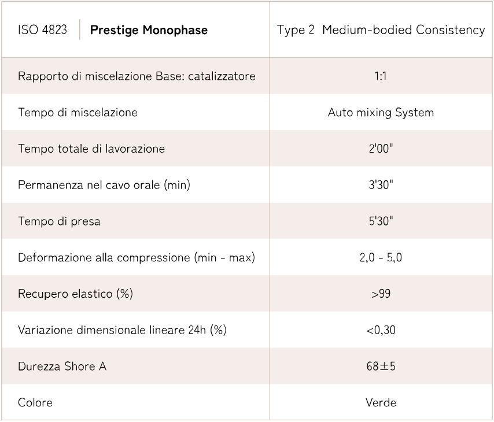Select the 5'30" setting time value
Viewport: 494px width, 422px height.
[x=381, y=221]
